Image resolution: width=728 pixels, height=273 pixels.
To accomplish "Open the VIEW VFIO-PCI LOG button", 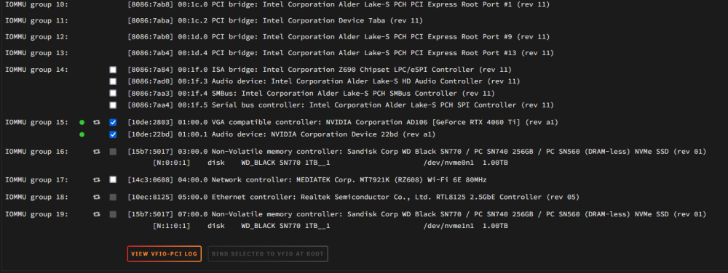I will coord(165,254).
